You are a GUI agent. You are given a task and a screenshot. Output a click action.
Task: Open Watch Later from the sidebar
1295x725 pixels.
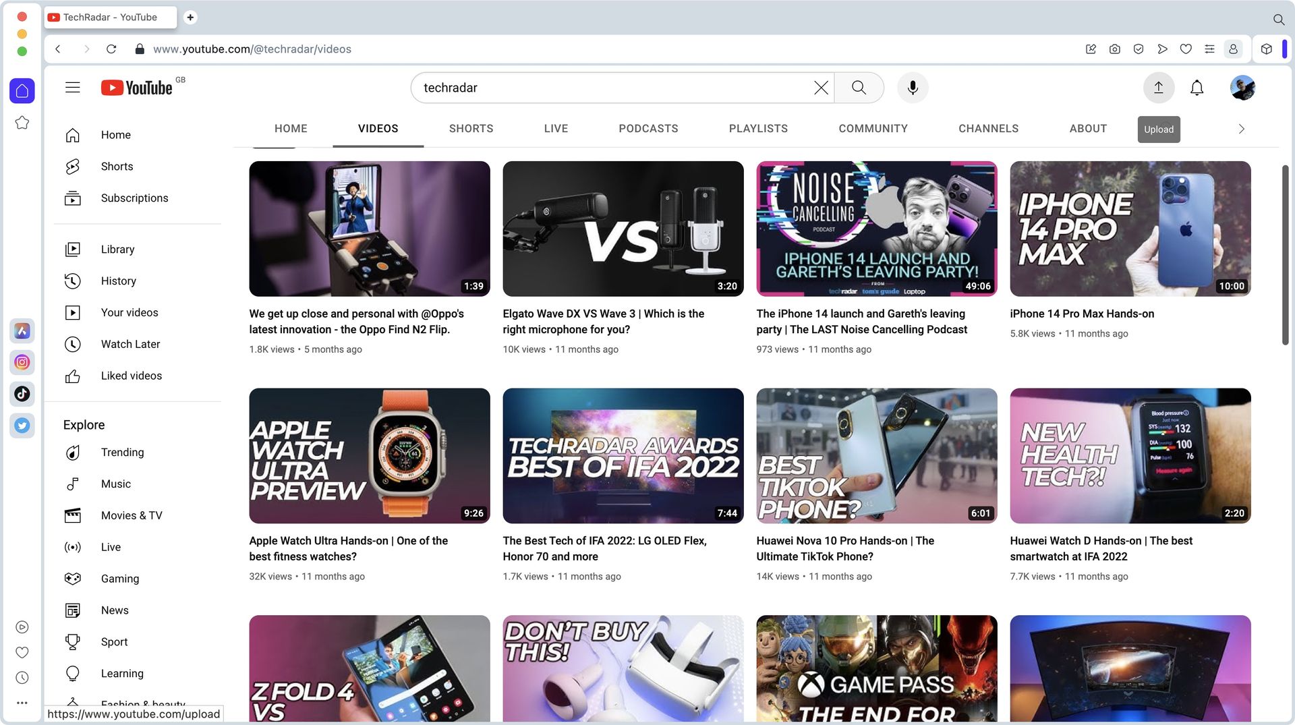click(x=130, y=344)
